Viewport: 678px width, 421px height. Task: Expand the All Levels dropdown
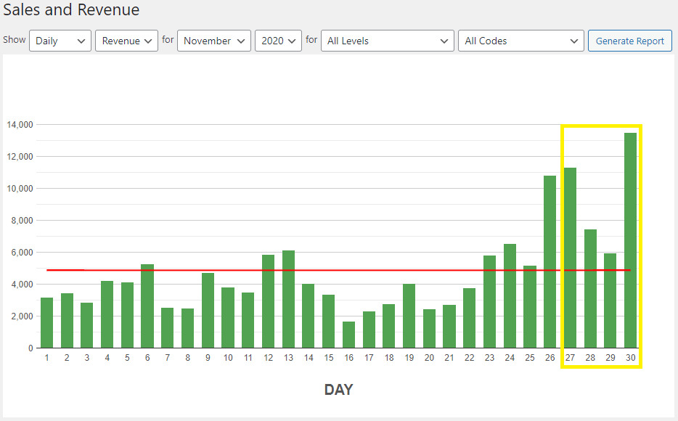(x=388, y=41)
